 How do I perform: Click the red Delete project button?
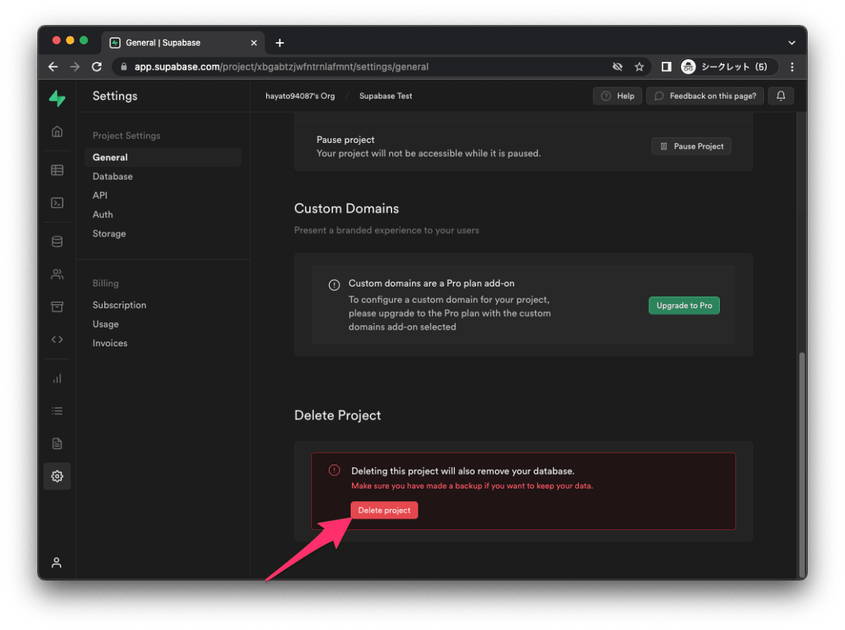[x=384, y=510]
